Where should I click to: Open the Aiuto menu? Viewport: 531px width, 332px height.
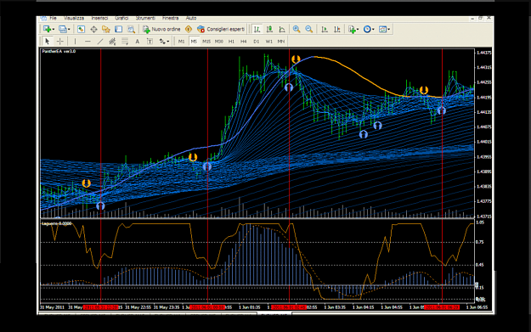(x=191, y=19)
